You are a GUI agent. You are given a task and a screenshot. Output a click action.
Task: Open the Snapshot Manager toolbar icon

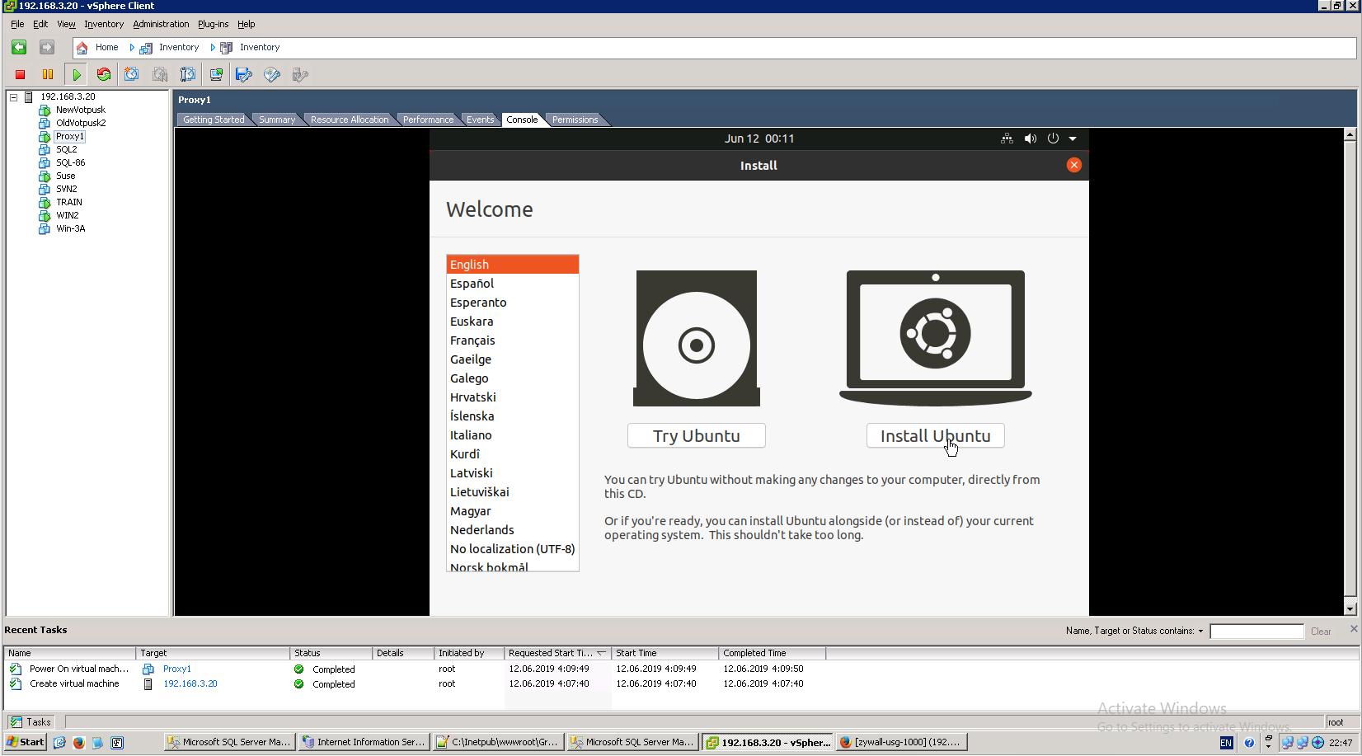pyautogui.click(x=188, y=75)
